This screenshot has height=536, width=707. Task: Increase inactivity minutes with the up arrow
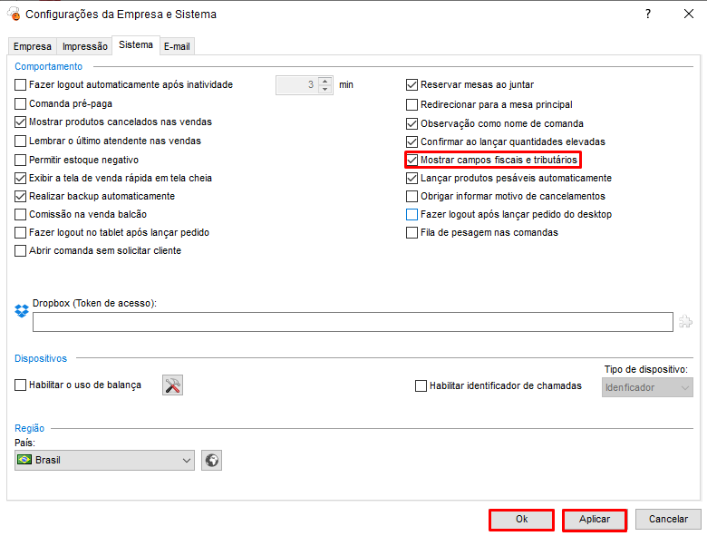click(325, 81)
